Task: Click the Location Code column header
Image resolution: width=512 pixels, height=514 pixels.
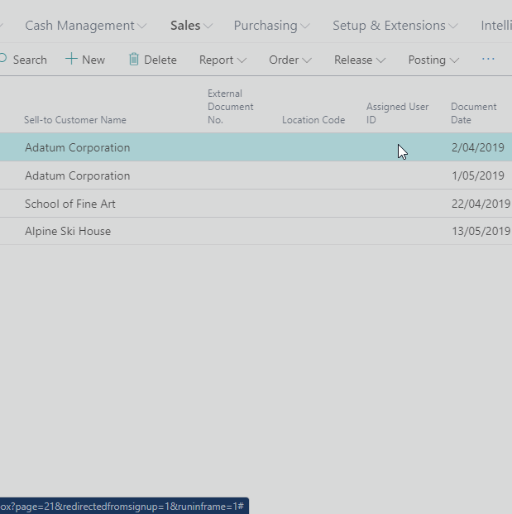Action: pyautogui.click(x=313, y=120)
